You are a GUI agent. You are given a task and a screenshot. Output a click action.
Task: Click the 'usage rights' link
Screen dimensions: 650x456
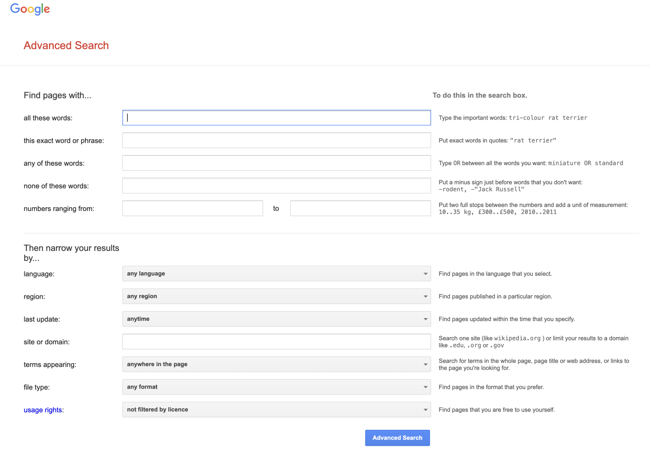[43, 410]
